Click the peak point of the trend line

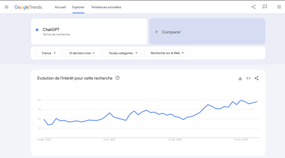(x=241, y=100)
